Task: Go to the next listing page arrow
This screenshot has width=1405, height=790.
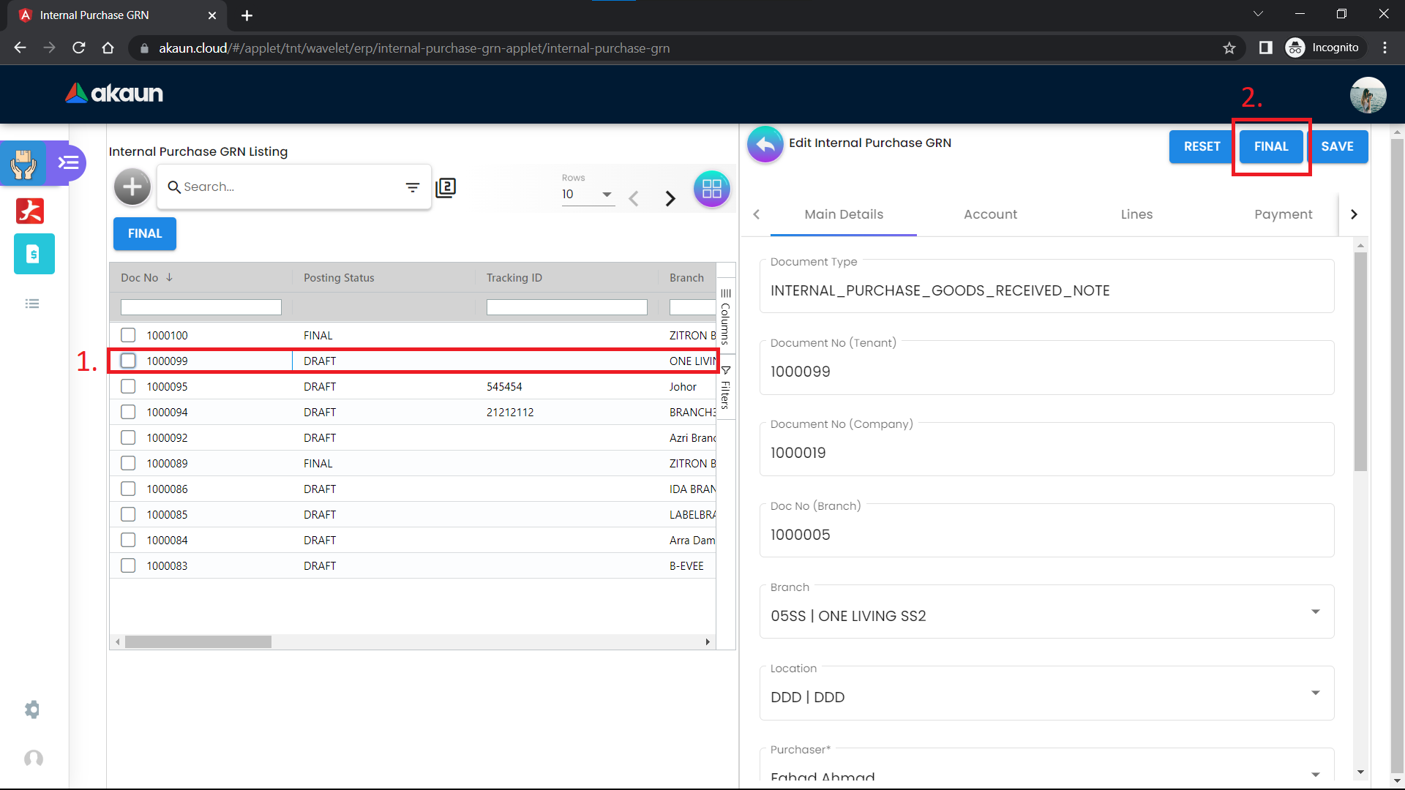Action: (x=670, y=198)
